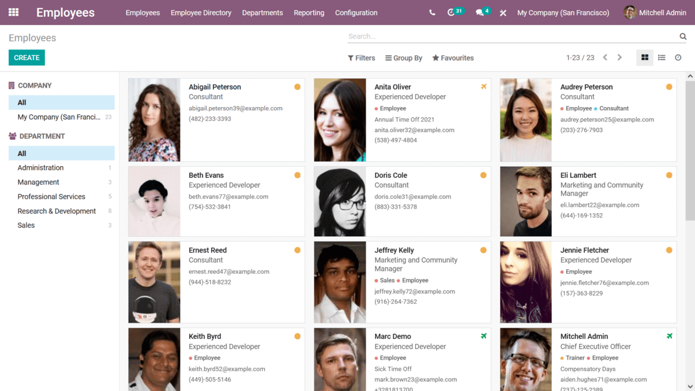Screen dimensions: 695x391
Task: Open the activities clock icon with badge 31
Action: (x=451, y=13)
